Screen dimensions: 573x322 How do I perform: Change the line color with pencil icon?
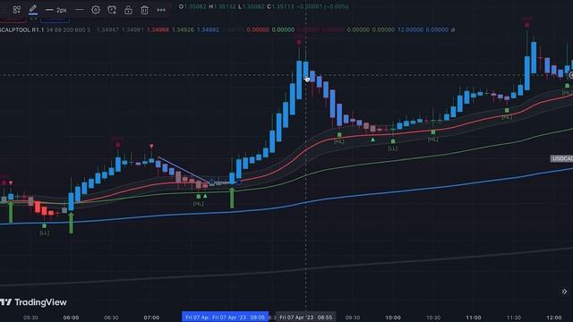click(x=33, y=10)
